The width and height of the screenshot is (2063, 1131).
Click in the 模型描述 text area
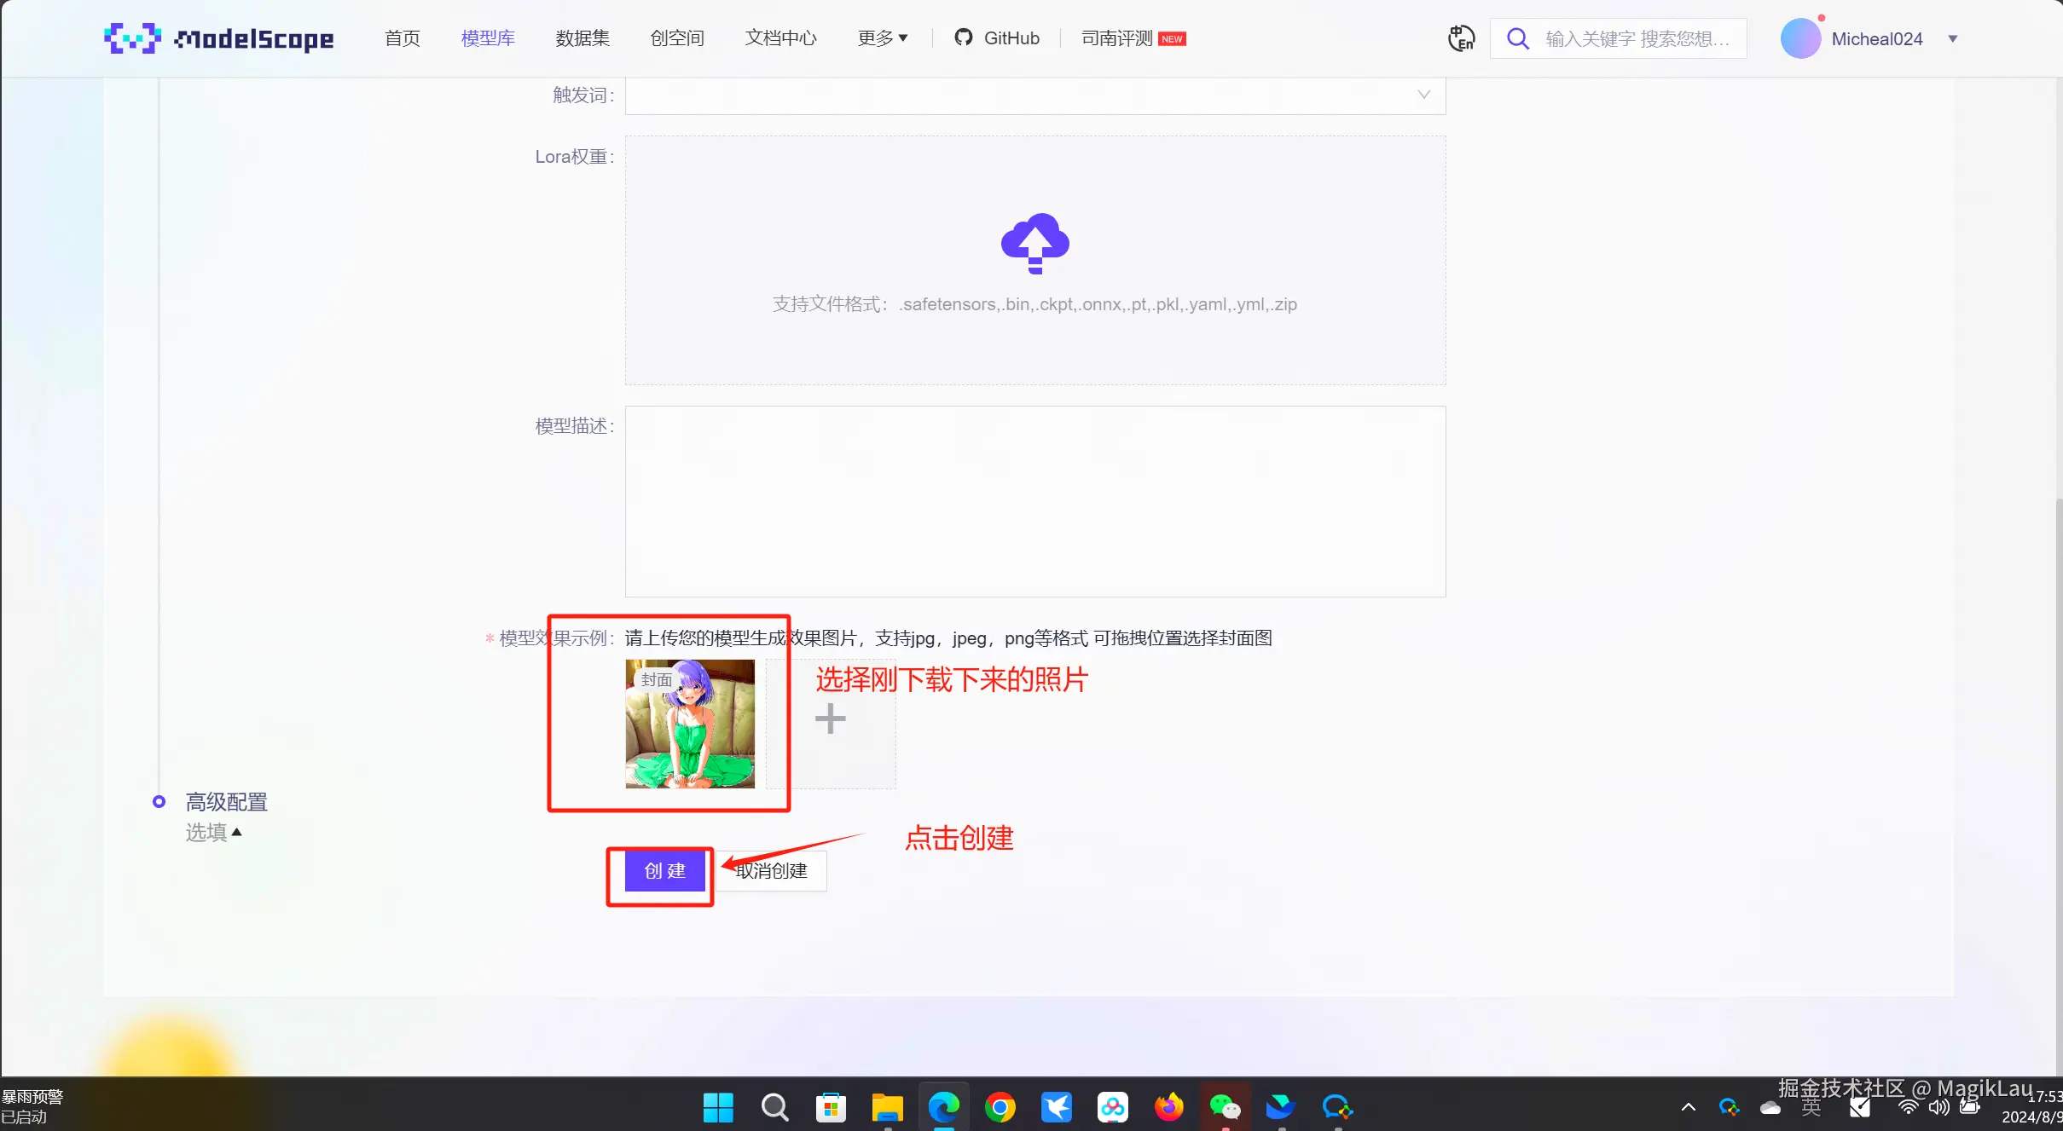point(1034,501)
